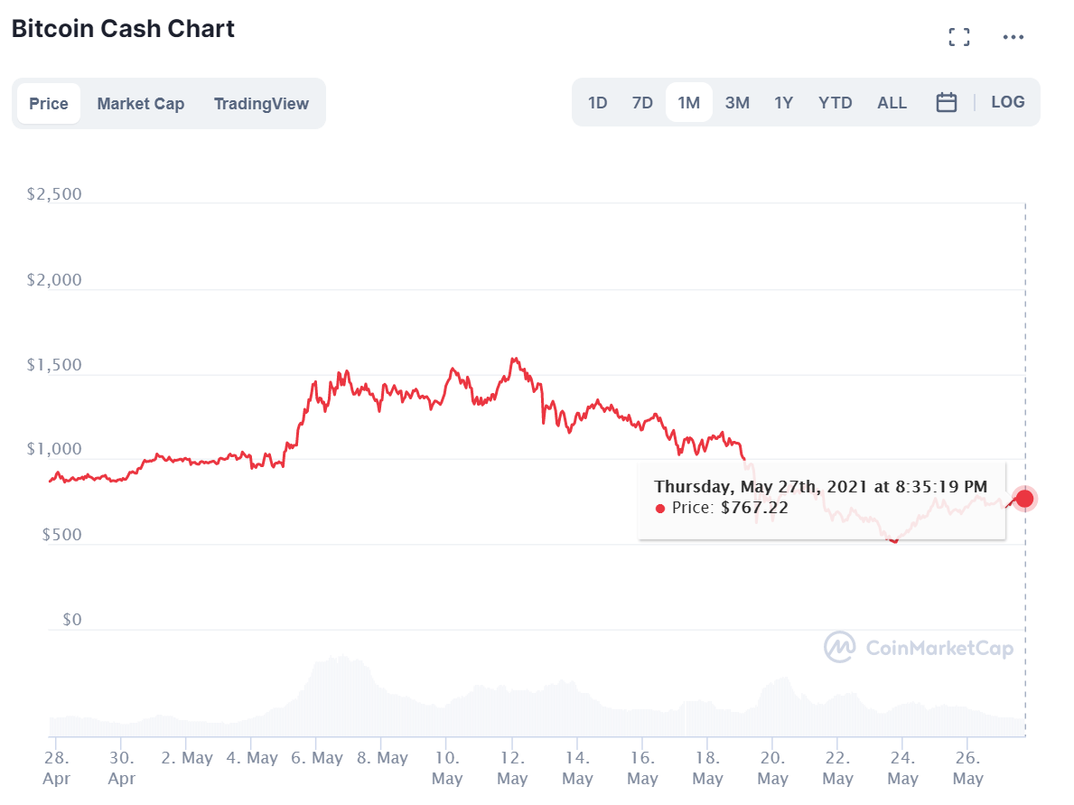Click the fullscreen expand icon
The width and height of the screenshot is (1074, 805).
(x=959, y=37)
